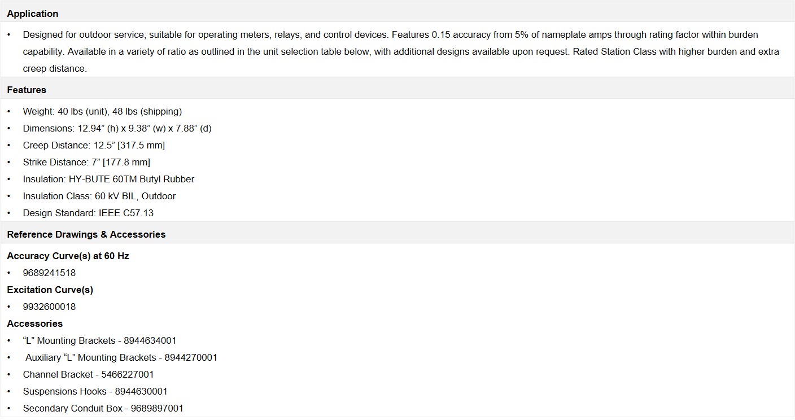Select Secondary Conduit Box - 9689897001

coord(103,408)
